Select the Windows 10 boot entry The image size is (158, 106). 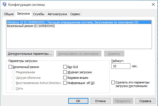click(x=79, y=22)
